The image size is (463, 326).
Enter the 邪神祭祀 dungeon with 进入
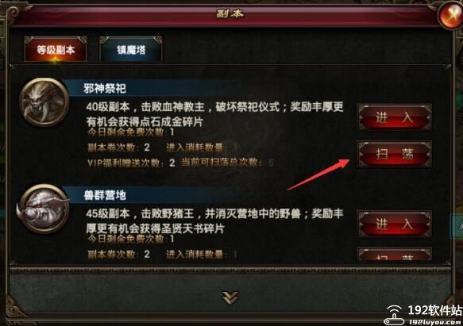point(394,117)
